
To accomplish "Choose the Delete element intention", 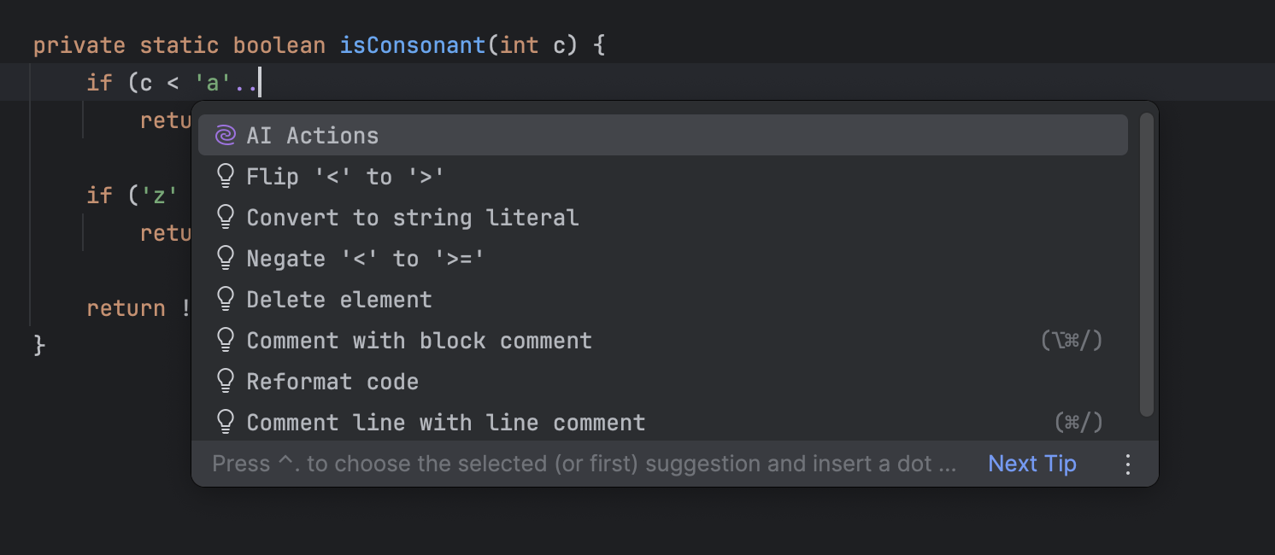I will click(x=338, y=298).
